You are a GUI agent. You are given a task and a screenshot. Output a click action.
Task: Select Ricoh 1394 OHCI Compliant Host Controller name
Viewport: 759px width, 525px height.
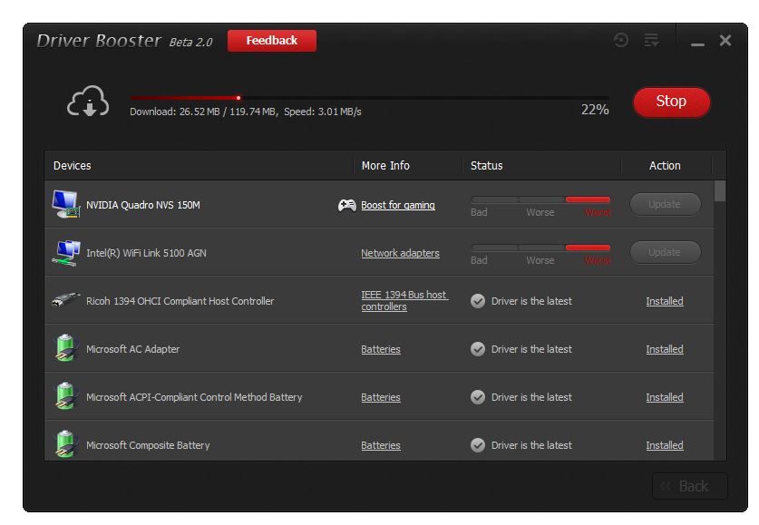click(180, 301)
